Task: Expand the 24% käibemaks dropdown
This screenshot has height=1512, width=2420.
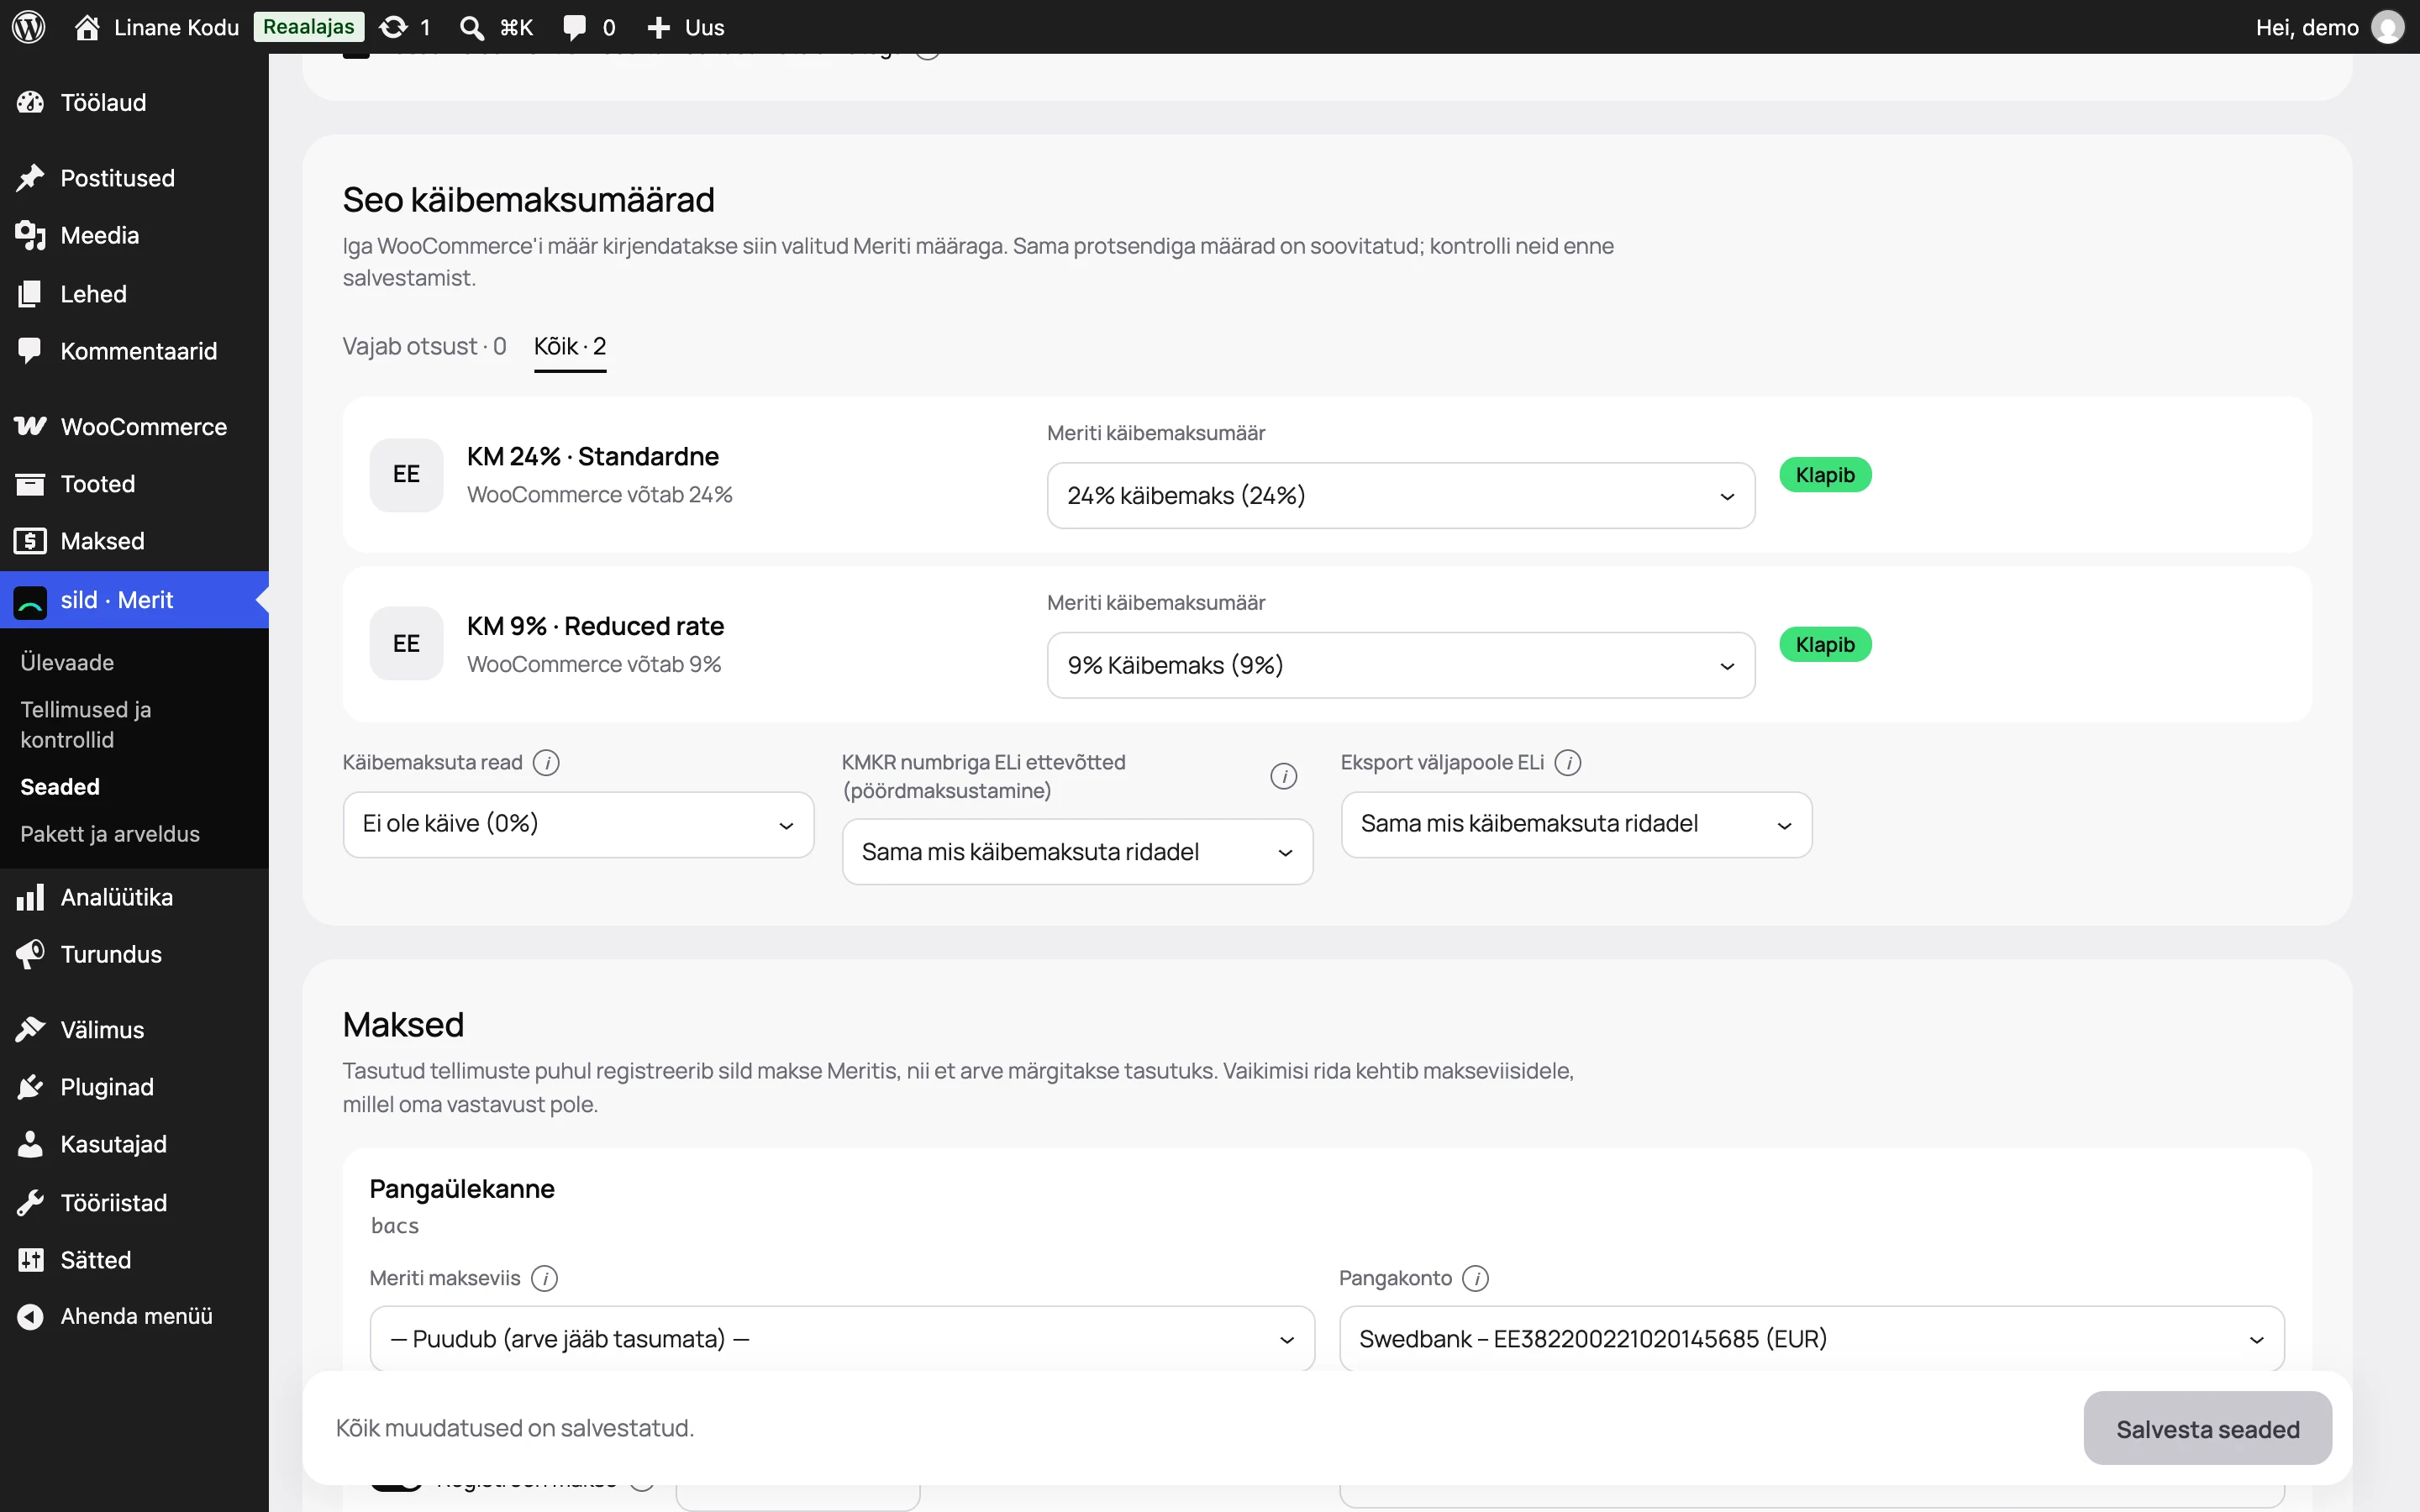Action: tap(1401, 496)
